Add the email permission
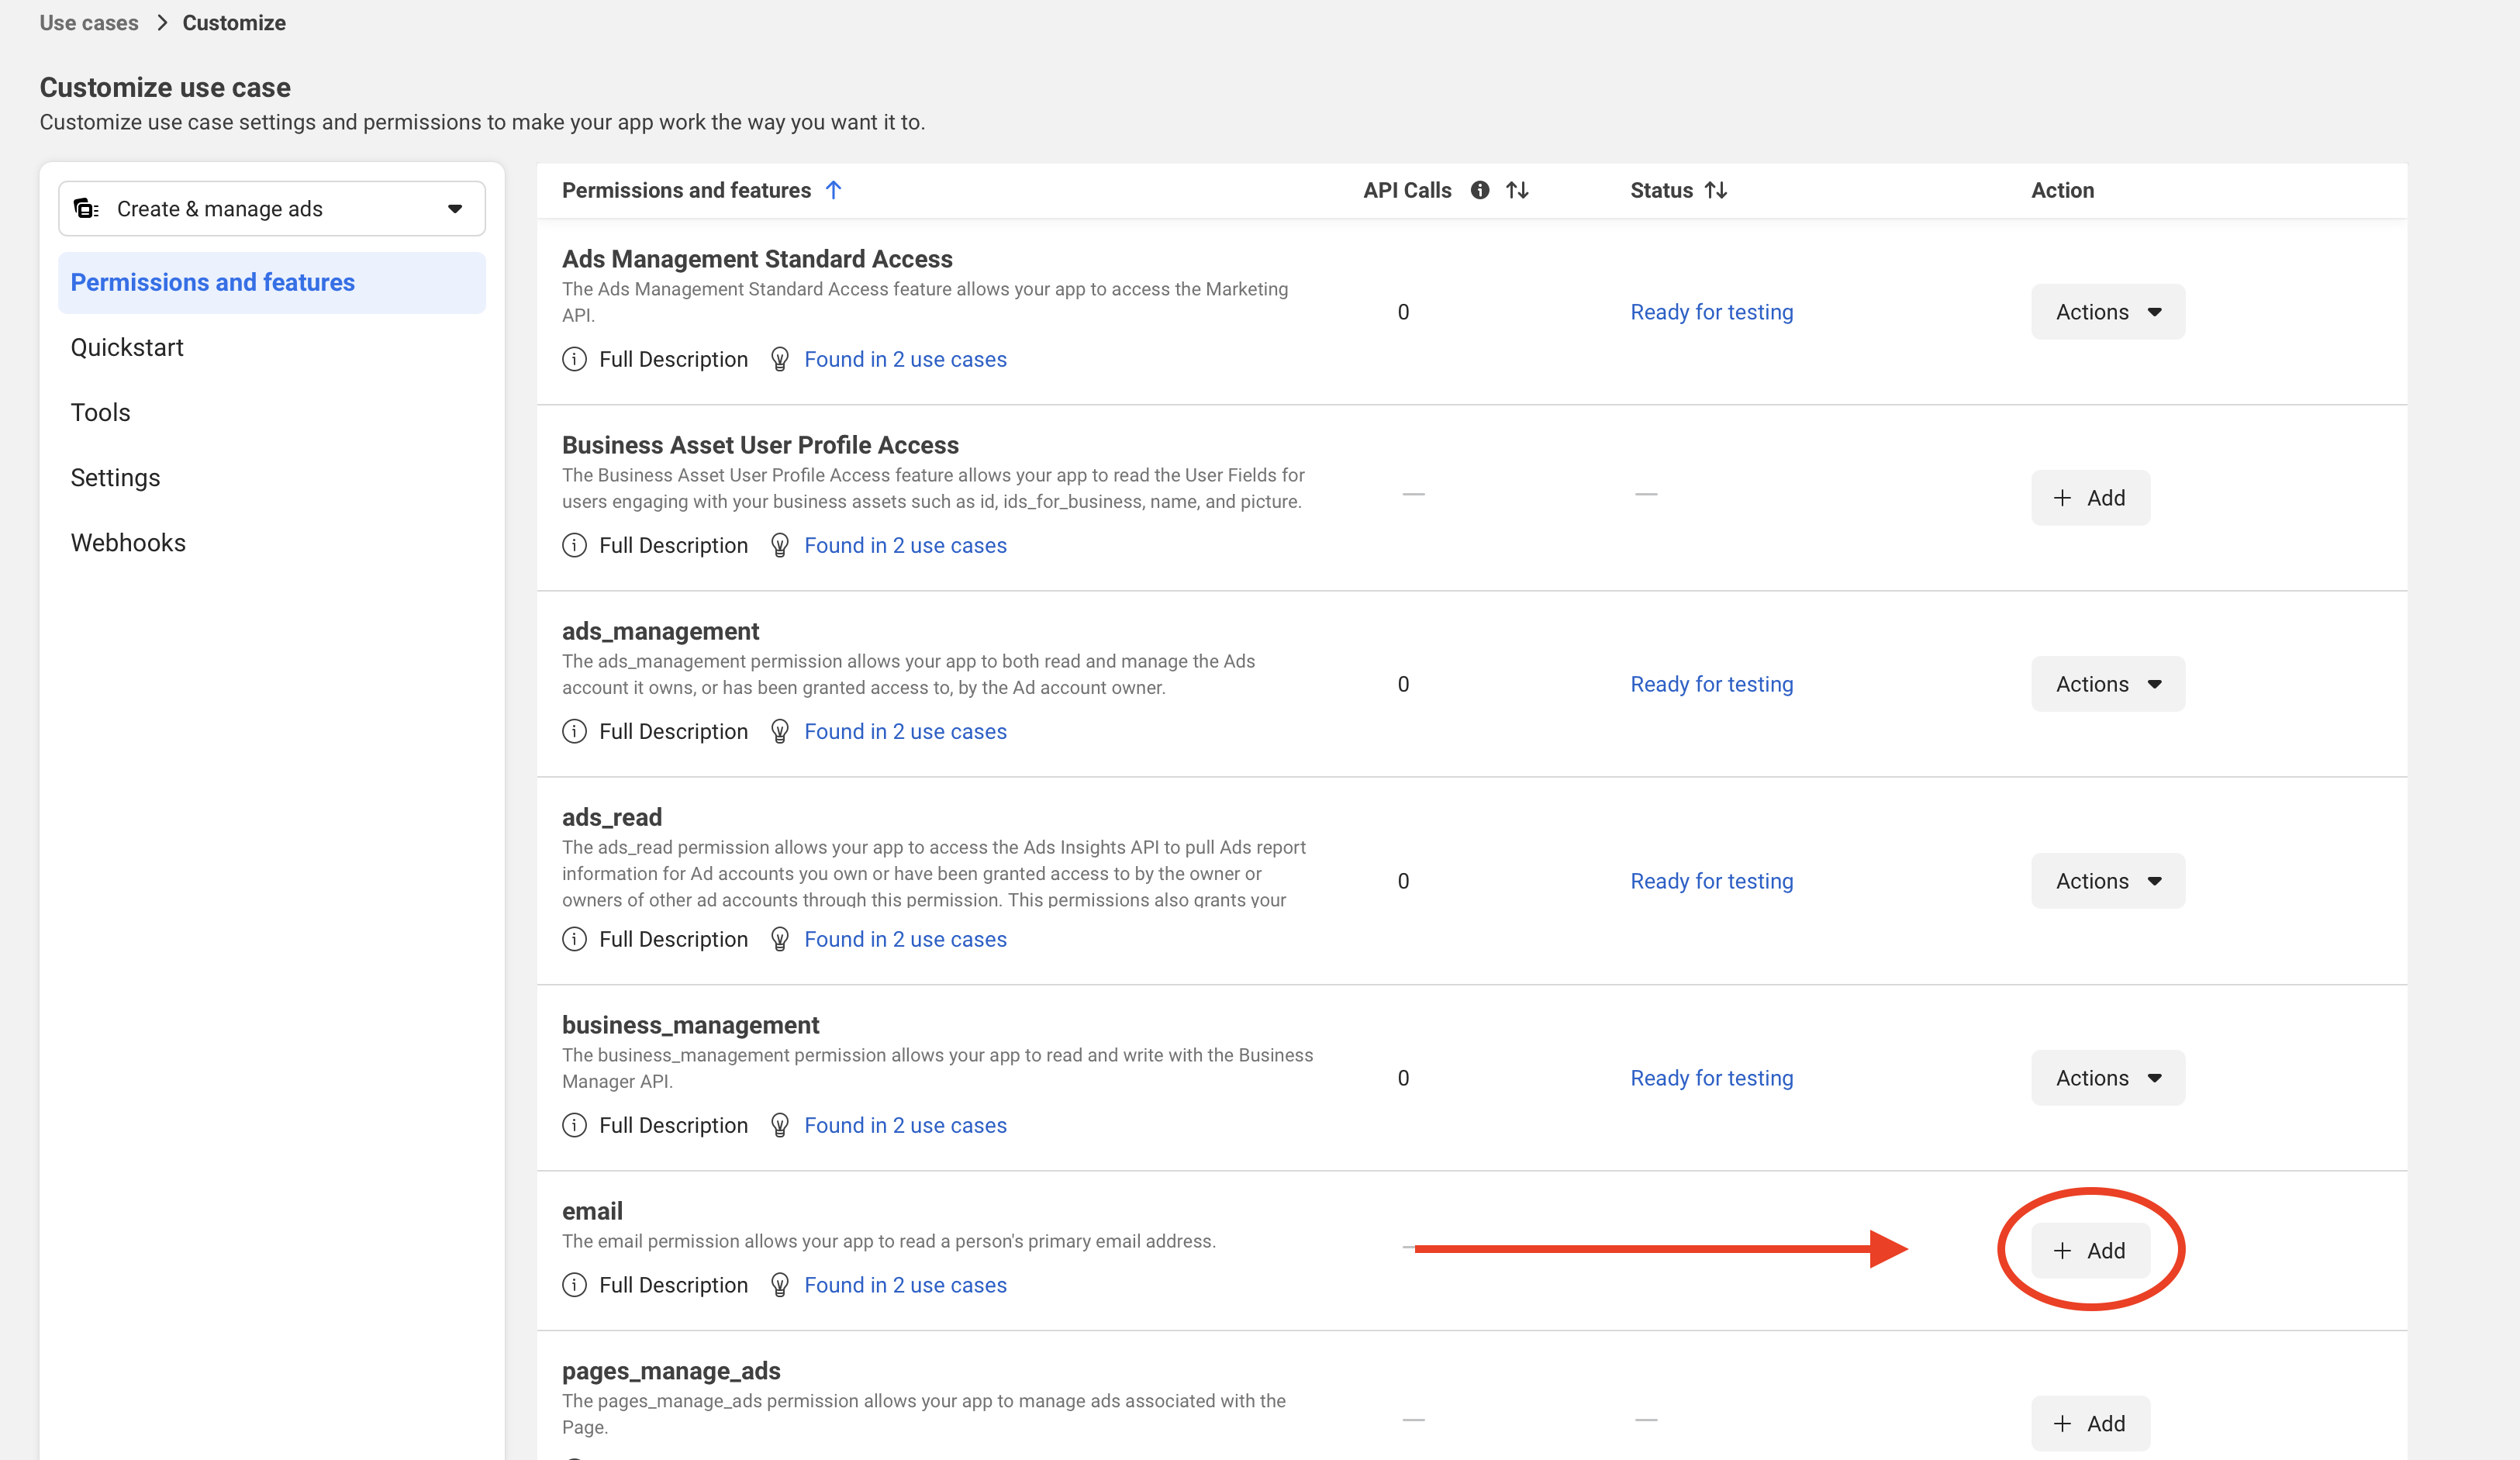Viewport: 2520px width, 1460px height. click(2089, 1251)
